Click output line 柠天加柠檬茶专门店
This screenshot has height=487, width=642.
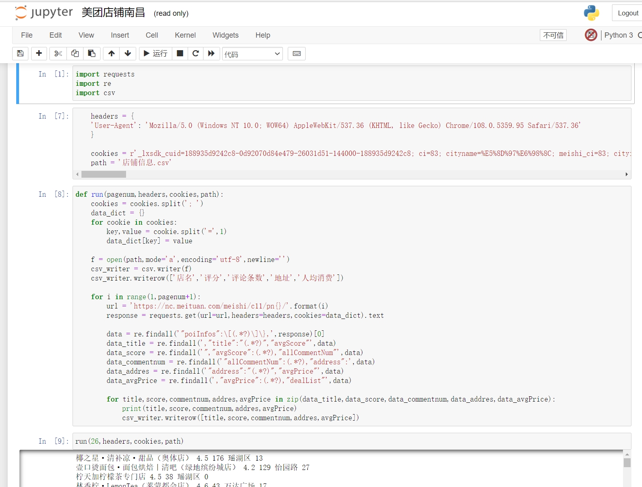(142, 477)
